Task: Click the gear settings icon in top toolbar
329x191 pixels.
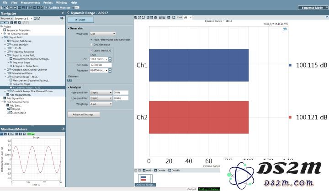Action: (x=15, y=8)
